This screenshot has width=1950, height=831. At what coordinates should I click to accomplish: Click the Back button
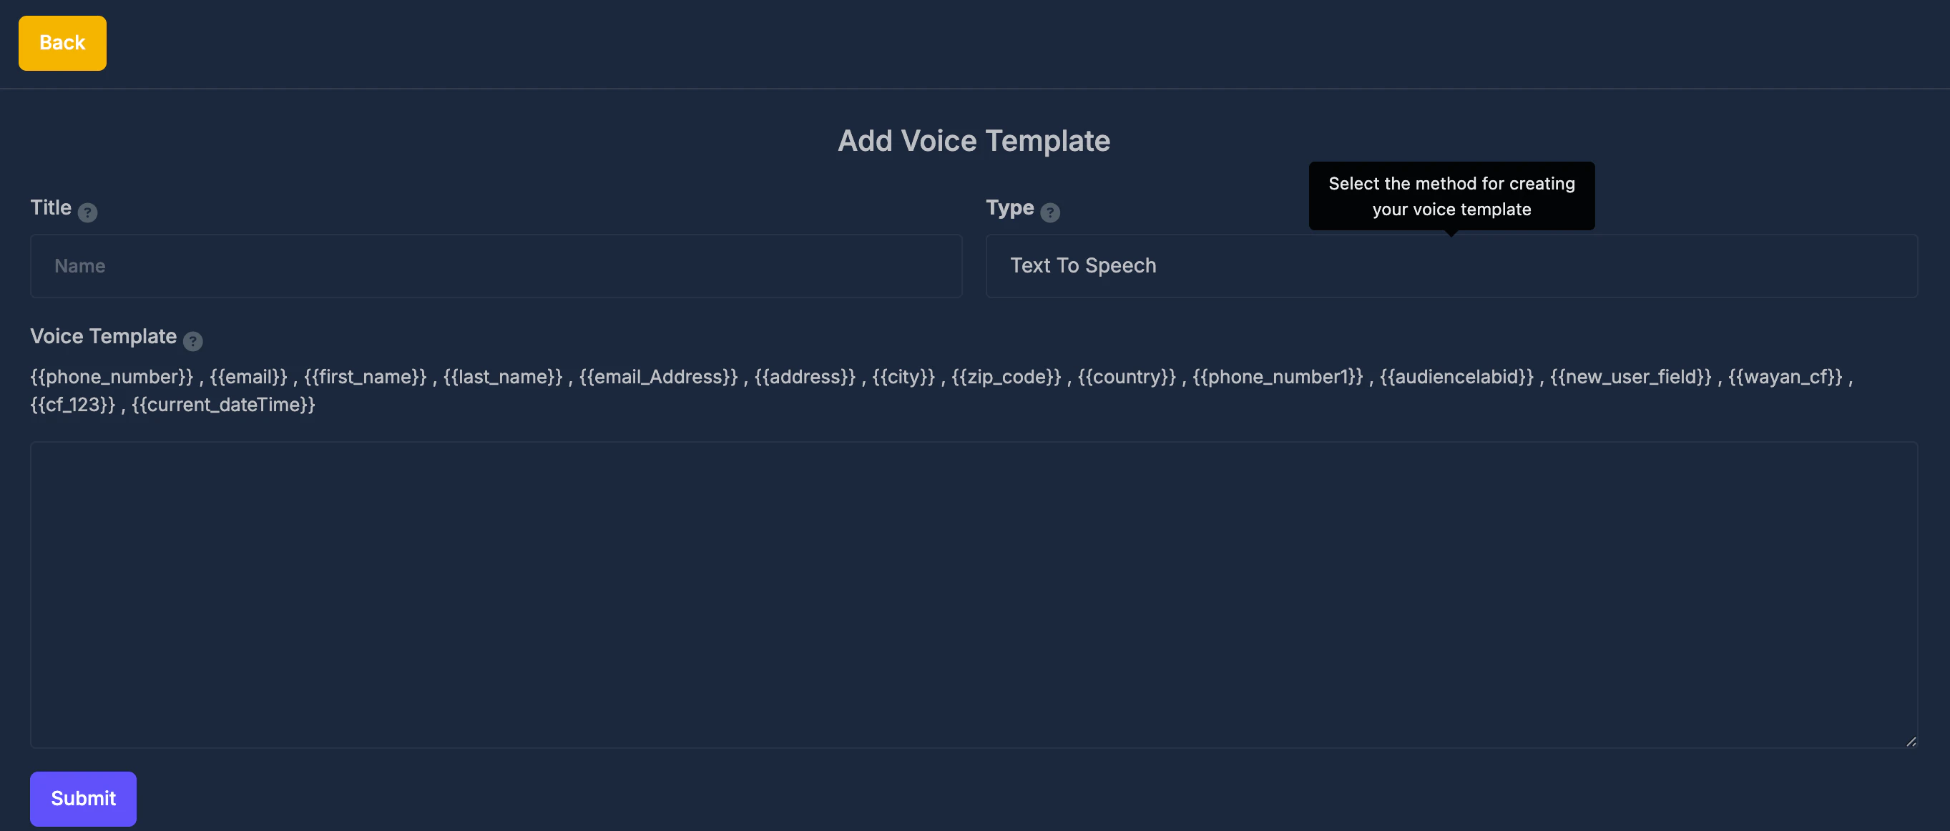(x=62, y=42)
